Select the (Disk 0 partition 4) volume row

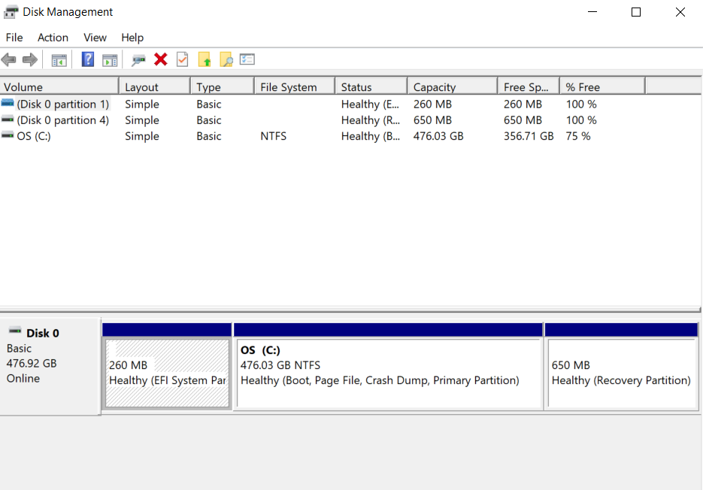coord(323,120)
